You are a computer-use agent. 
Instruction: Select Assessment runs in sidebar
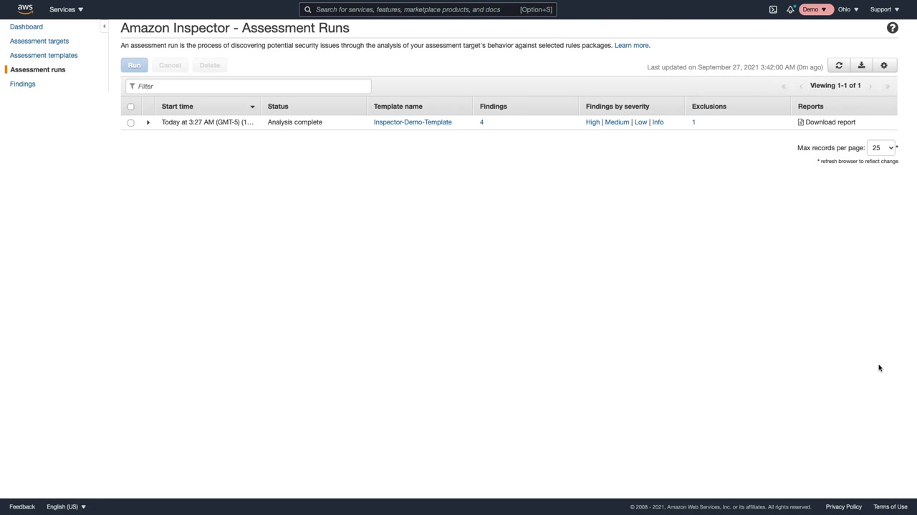coord(38,69)
